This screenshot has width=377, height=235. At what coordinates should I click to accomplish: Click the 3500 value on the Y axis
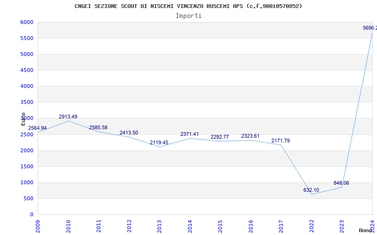pos(27,102)
